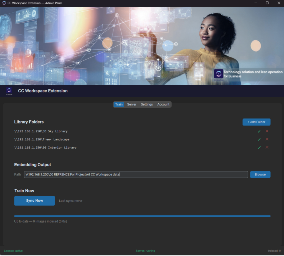Click the app icon in the title bar
Image resolution: width=284 pixels, height=256 pixels.
[x=4, y=3]
